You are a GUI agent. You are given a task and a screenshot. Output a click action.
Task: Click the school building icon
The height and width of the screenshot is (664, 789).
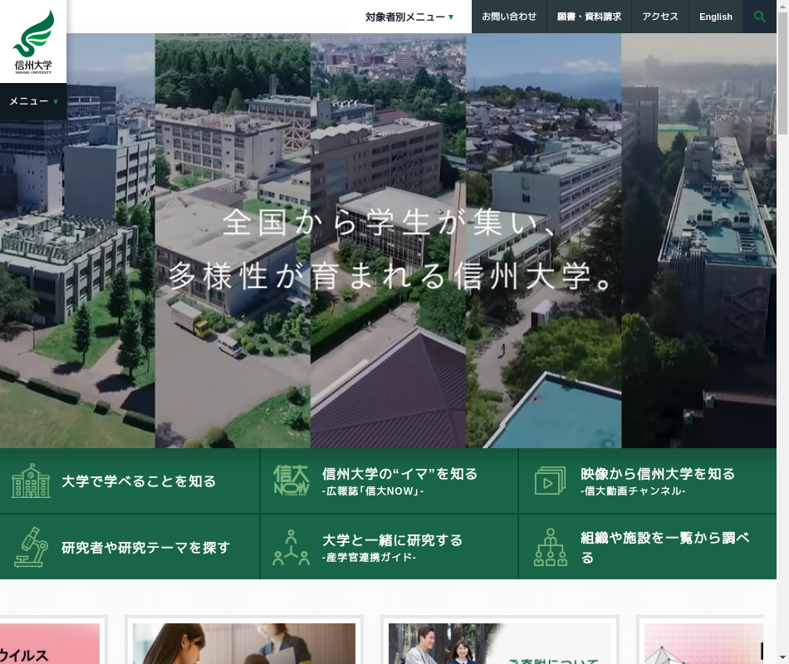[31, 481]
